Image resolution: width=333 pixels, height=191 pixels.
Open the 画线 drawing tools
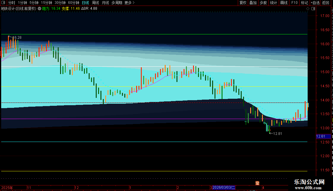click(x=284, y=3)
